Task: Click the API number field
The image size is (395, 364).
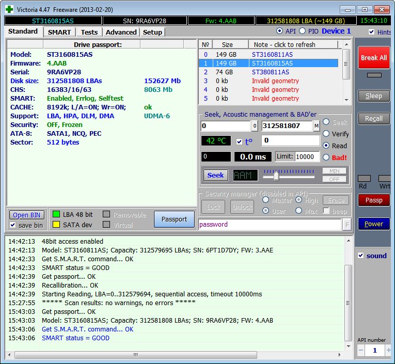Action: 374,350
